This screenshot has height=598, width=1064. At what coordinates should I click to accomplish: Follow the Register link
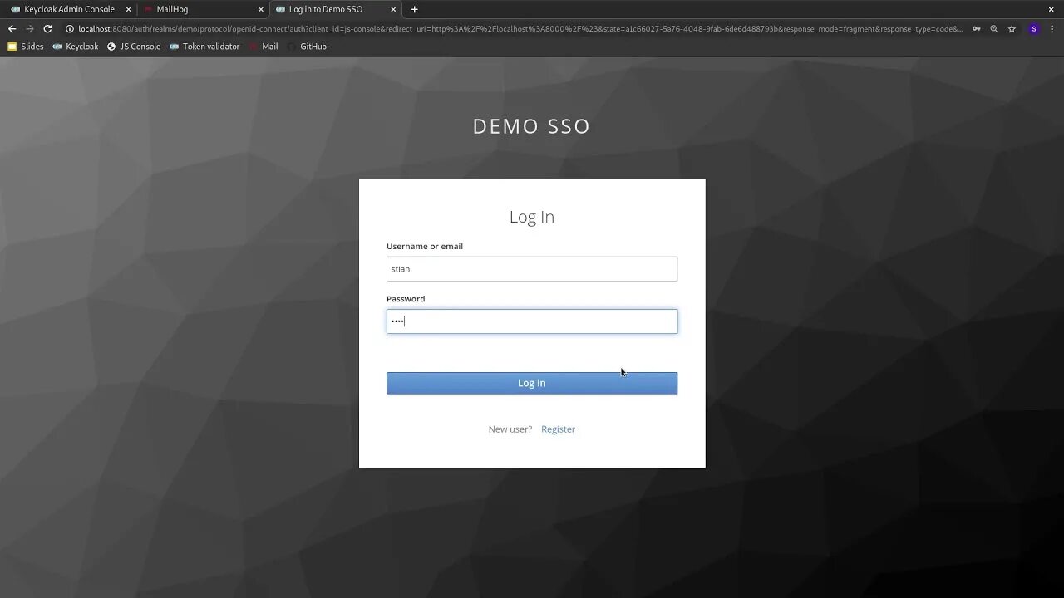(558, 429)
